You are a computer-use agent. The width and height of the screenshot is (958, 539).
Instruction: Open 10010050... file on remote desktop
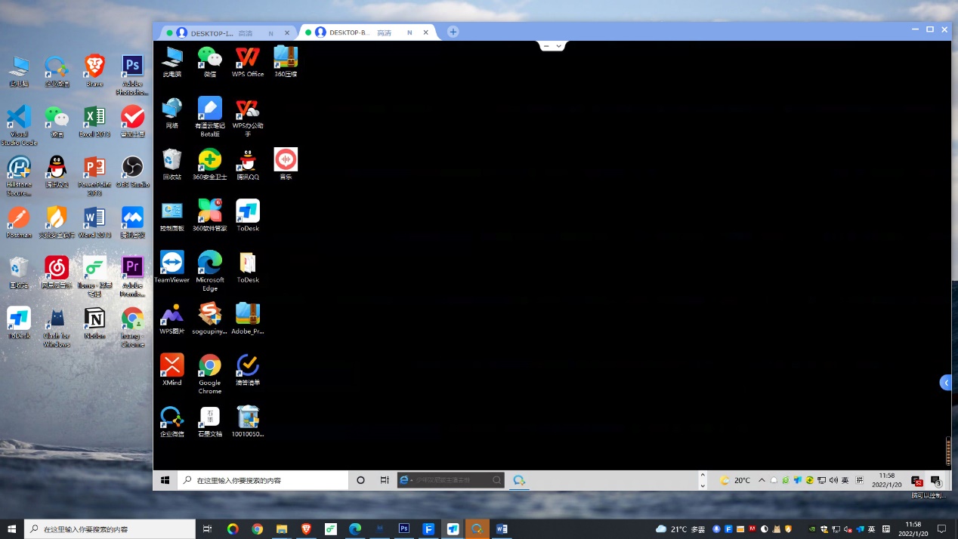(x=248, y=422)
